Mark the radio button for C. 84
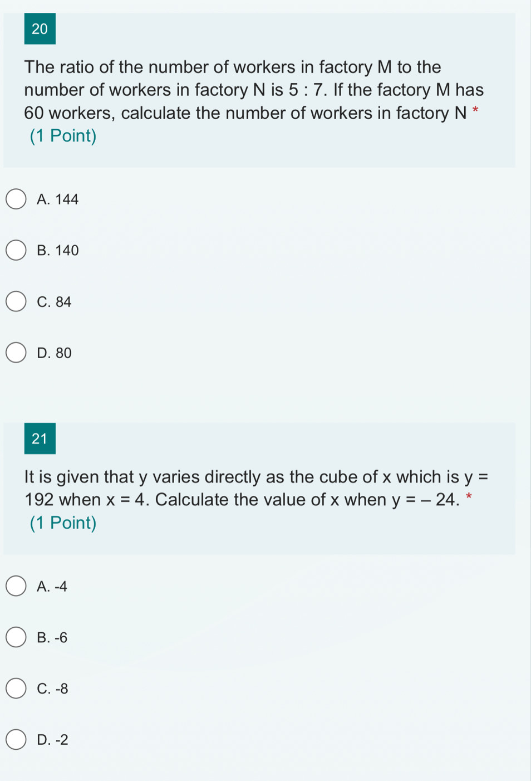This screenshot has height=781, width=531. tap(16, 302)
